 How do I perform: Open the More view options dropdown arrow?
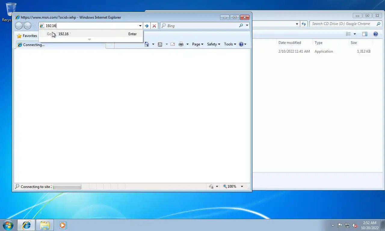355,34
